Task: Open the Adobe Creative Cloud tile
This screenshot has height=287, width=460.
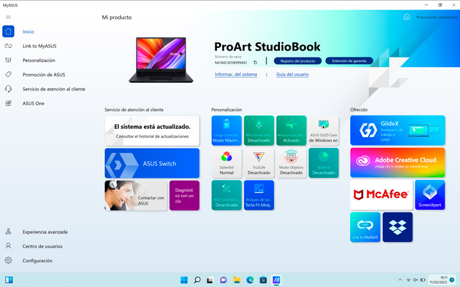Action: coord(397,163)
